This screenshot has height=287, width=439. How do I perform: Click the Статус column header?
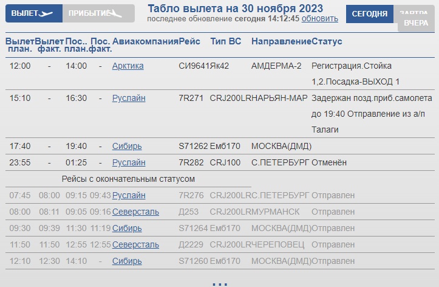coord(327,41)
